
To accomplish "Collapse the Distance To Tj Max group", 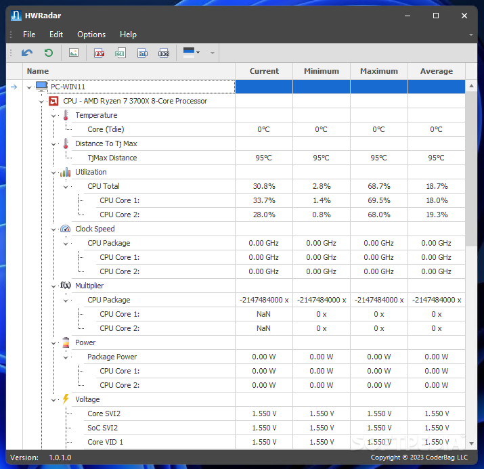I will pos(53,144).
